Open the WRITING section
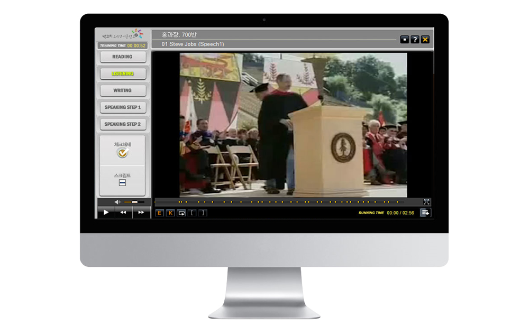 coord(122,90)
